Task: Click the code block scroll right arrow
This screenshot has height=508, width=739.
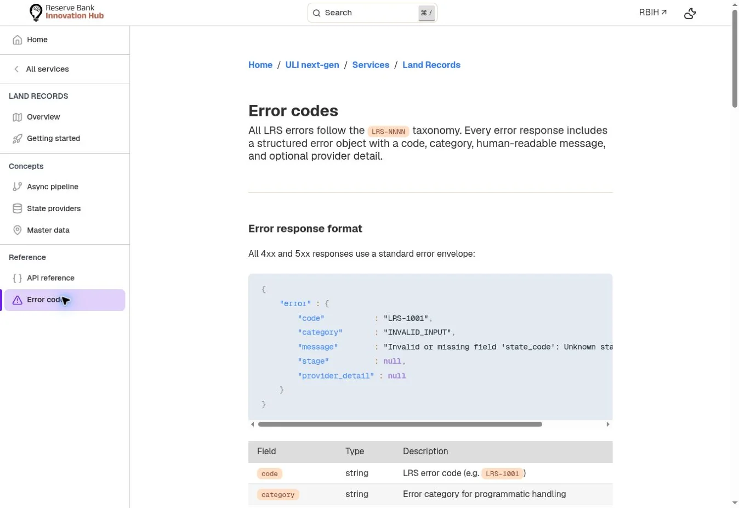Action: coord(607,425)
